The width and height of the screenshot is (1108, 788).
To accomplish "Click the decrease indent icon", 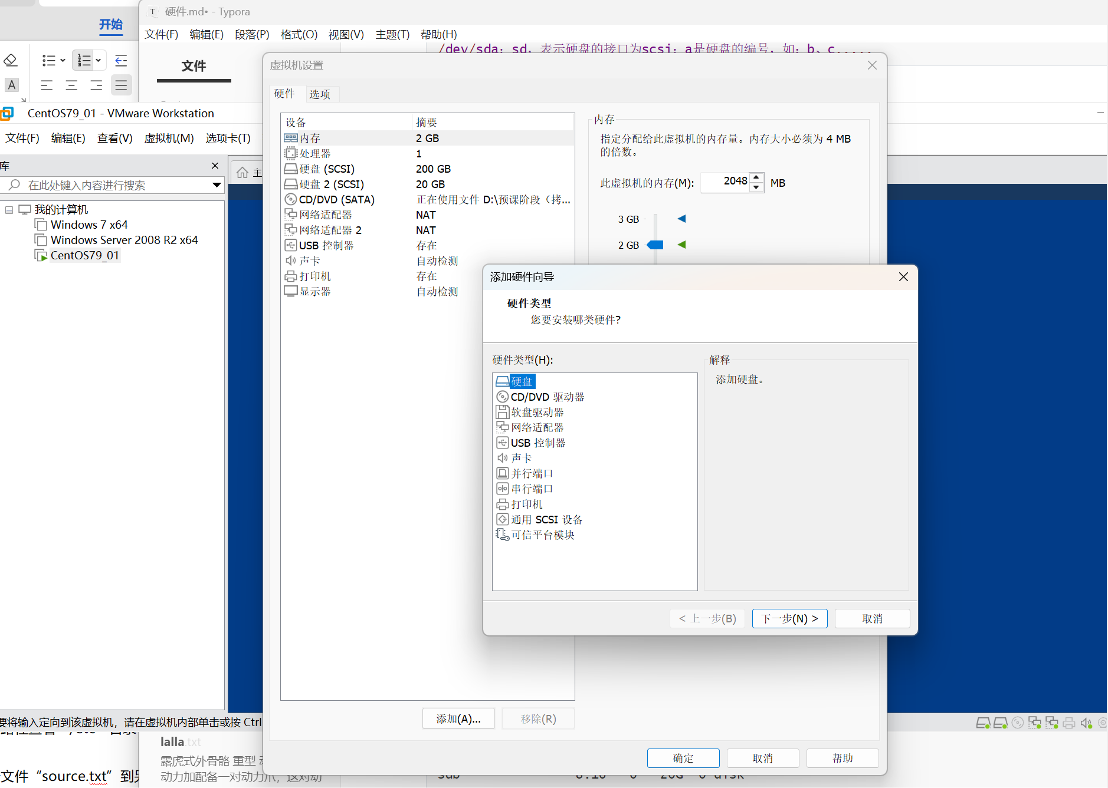I will tap(121, 60).
